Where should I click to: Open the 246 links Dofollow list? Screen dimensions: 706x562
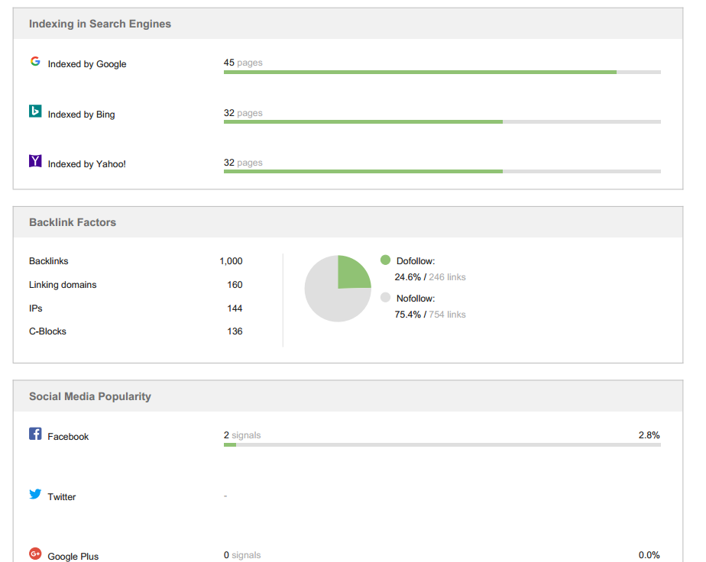pos(447,276)
